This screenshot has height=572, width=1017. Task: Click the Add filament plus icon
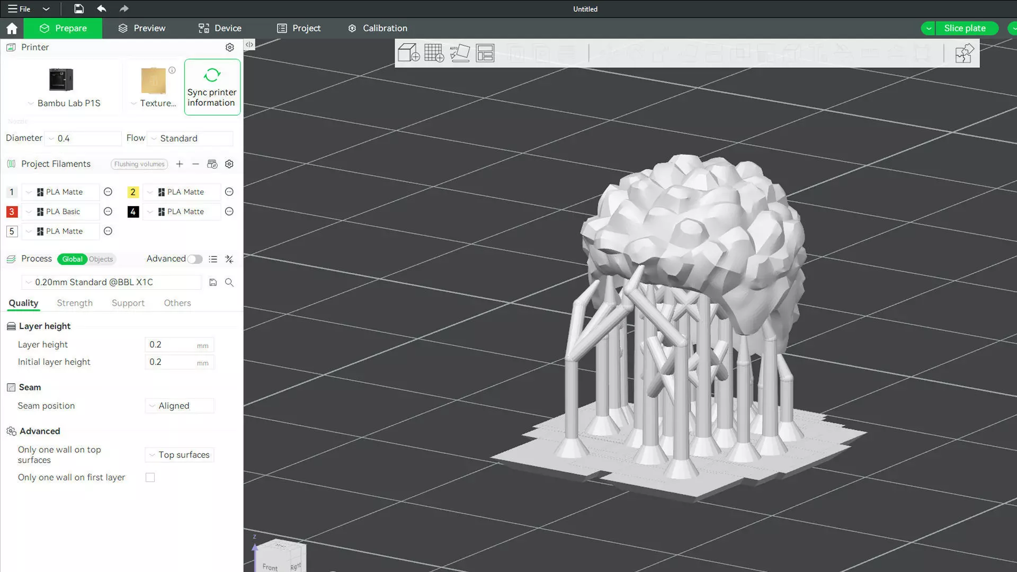pyautogui.click(x=180, y=164)
